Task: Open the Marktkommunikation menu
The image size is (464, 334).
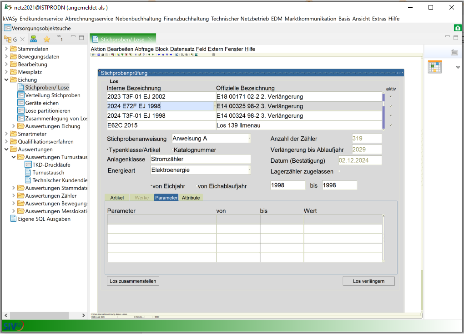Action: 310,19
